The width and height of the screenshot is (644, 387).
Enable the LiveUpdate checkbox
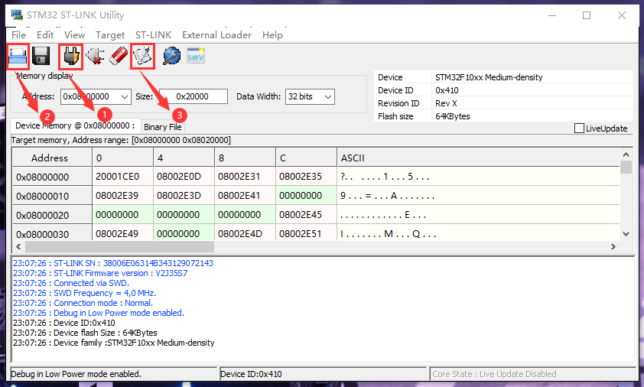coord(579,128)
